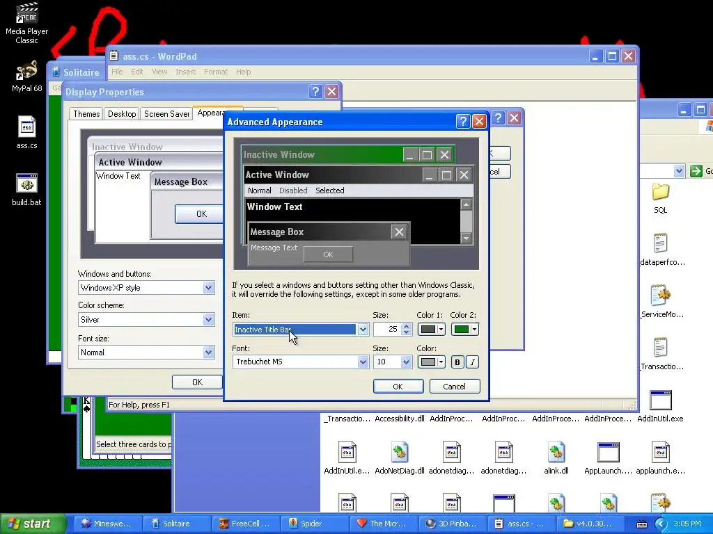Open the Screen Saver tab

point(166,114)
